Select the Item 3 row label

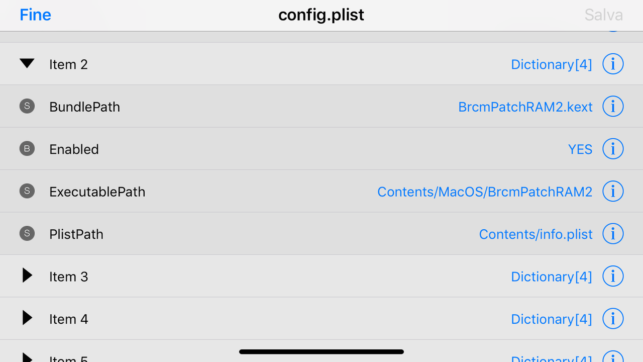click(x=69, y=277)
